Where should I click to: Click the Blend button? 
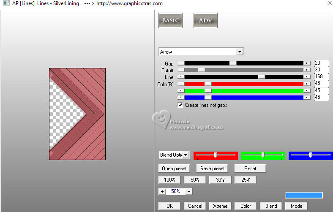(x=271, y=206)
